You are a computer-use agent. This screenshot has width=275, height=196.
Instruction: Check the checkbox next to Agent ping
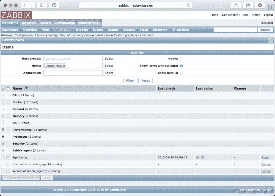[7, 157]
